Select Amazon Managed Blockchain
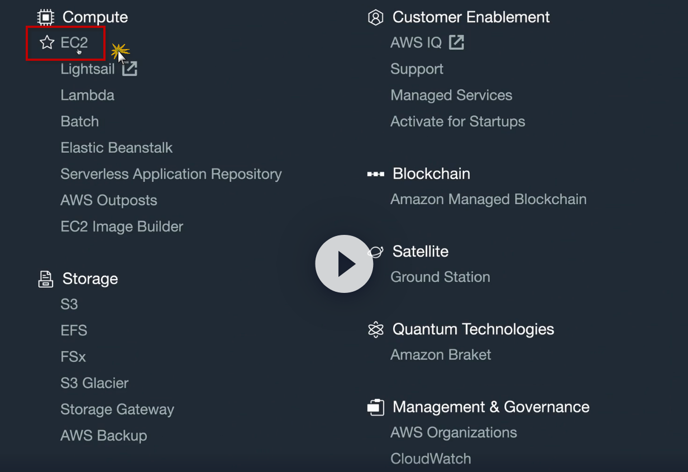Image resolution: width=688 pixels, height=472 pixels. 488,200
